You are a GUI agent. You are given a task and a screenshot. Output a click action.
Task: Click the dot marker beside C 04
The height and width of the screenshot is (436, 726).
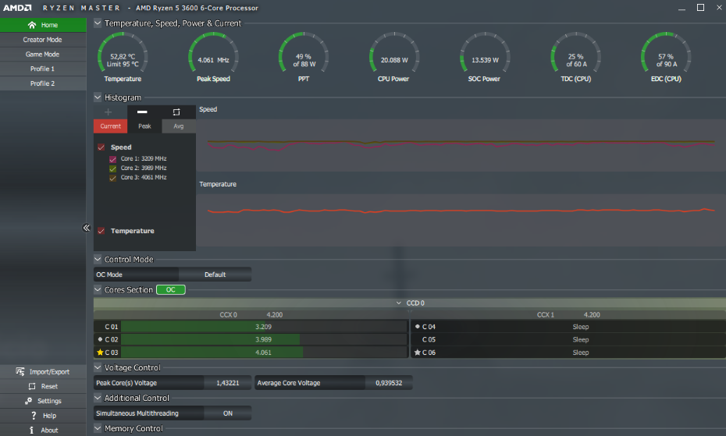[417, 326]
